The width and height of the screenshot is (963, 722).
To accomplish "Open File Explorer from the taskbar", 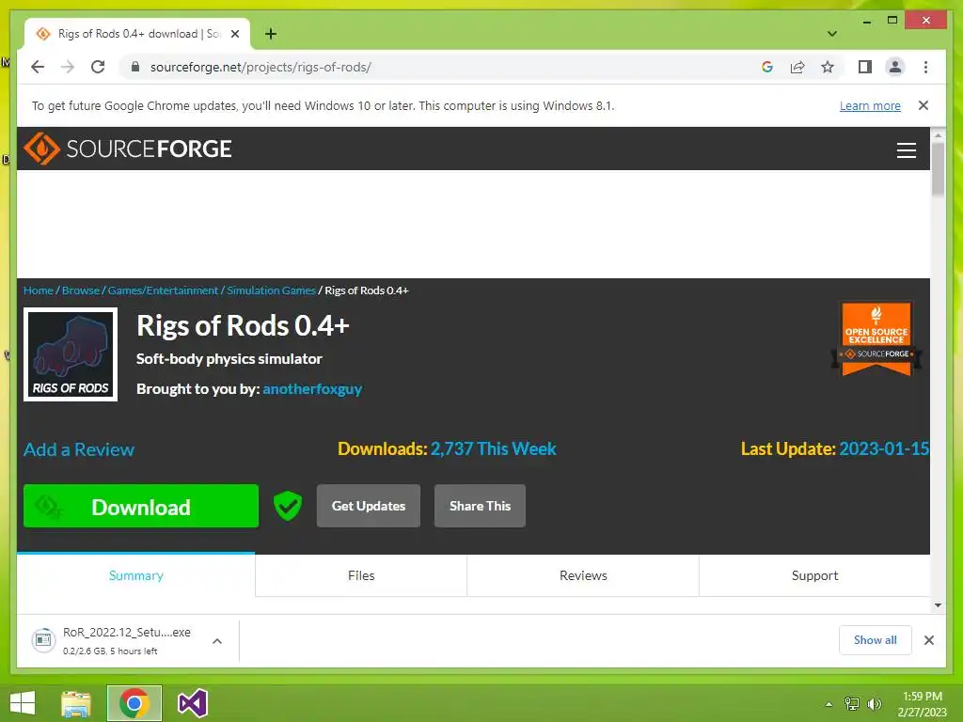I will coord(76,703).
